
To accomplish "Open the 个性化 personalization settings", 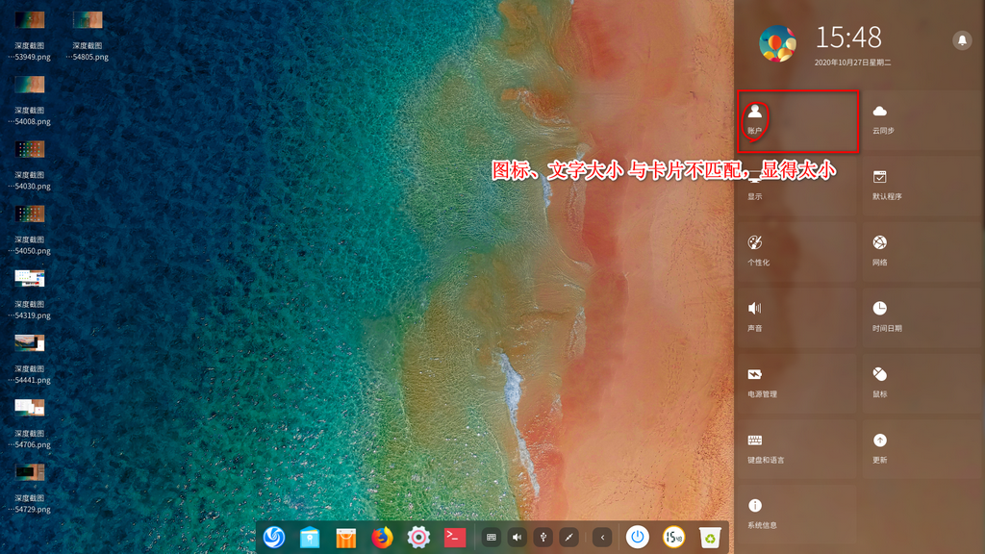I will [796, 252].
